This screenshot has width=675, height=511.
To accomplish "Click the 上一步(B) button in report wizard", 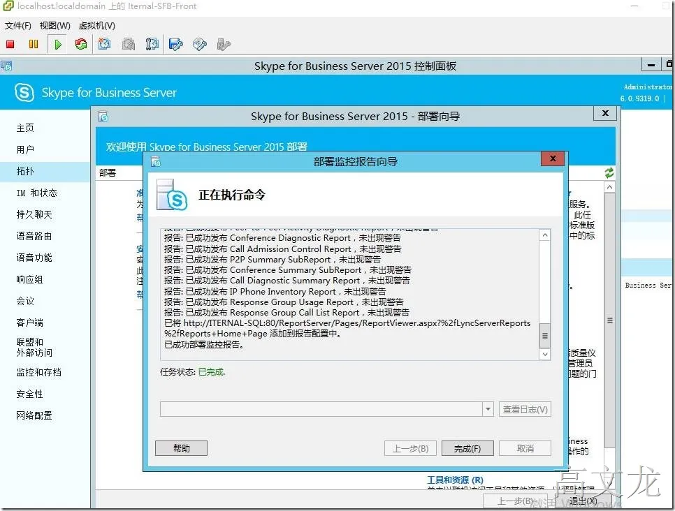I will coord(411,448).
